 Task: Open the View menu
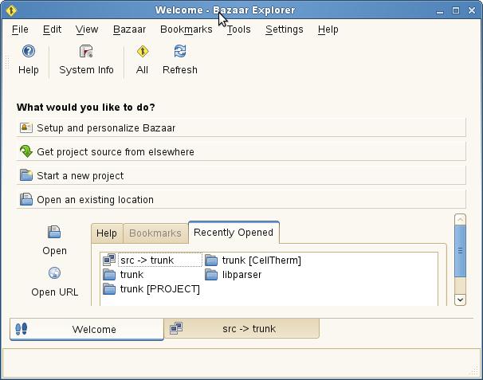coord(87,29)
